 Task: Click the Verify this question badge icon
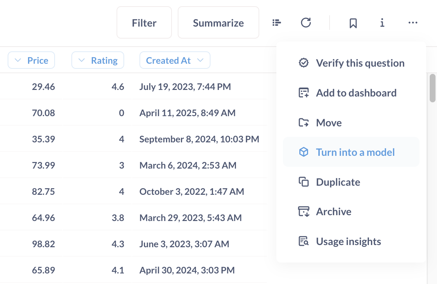(303, 63)
